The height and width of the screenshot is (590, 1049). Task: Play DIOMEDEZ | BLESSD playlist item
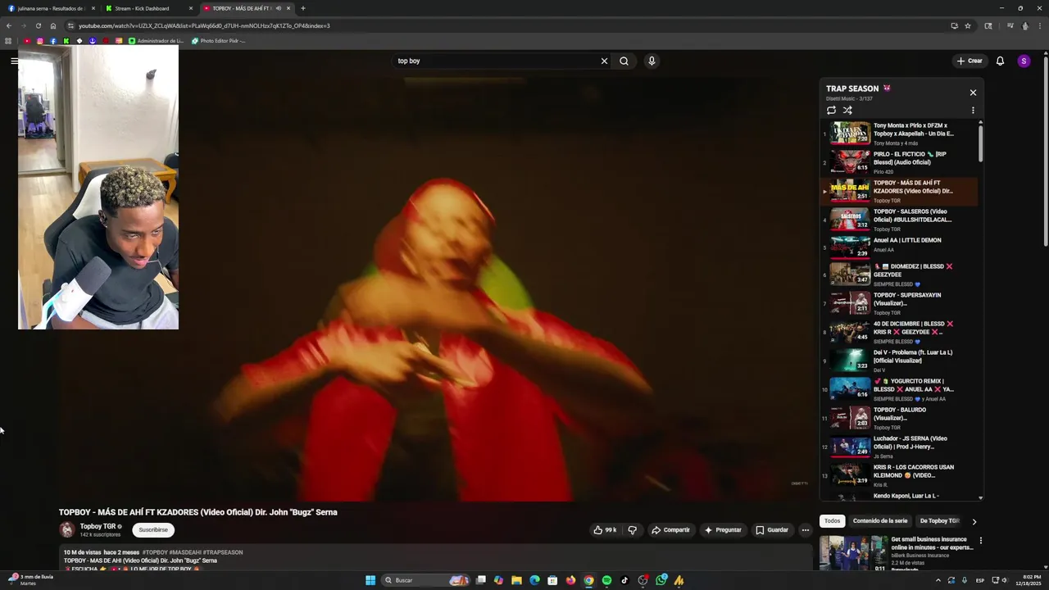tap(899, 275)
